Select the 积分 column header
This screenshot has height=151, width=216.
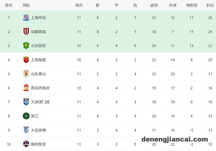pos(210,5)
